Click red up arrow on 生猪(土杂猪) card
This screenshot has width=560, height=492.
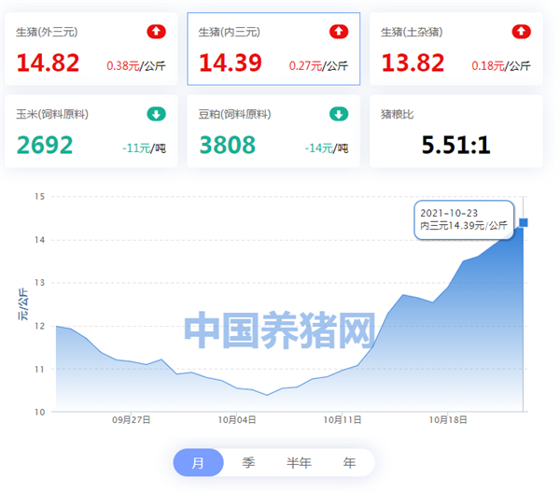(x=521, y=32)
